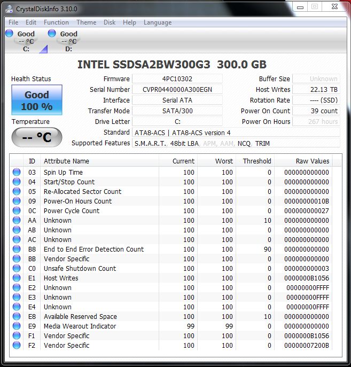Click the Raw Values column header

(303, 161)
